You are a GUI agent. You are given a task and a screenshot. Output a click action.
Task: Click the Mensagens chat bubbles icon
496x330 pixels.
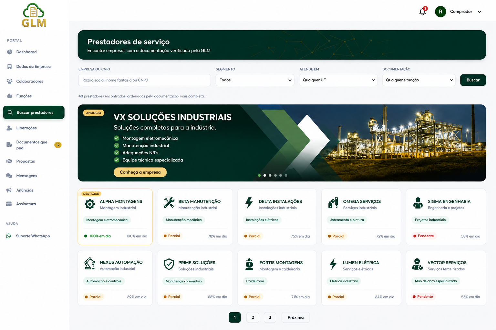coord(9,176)
